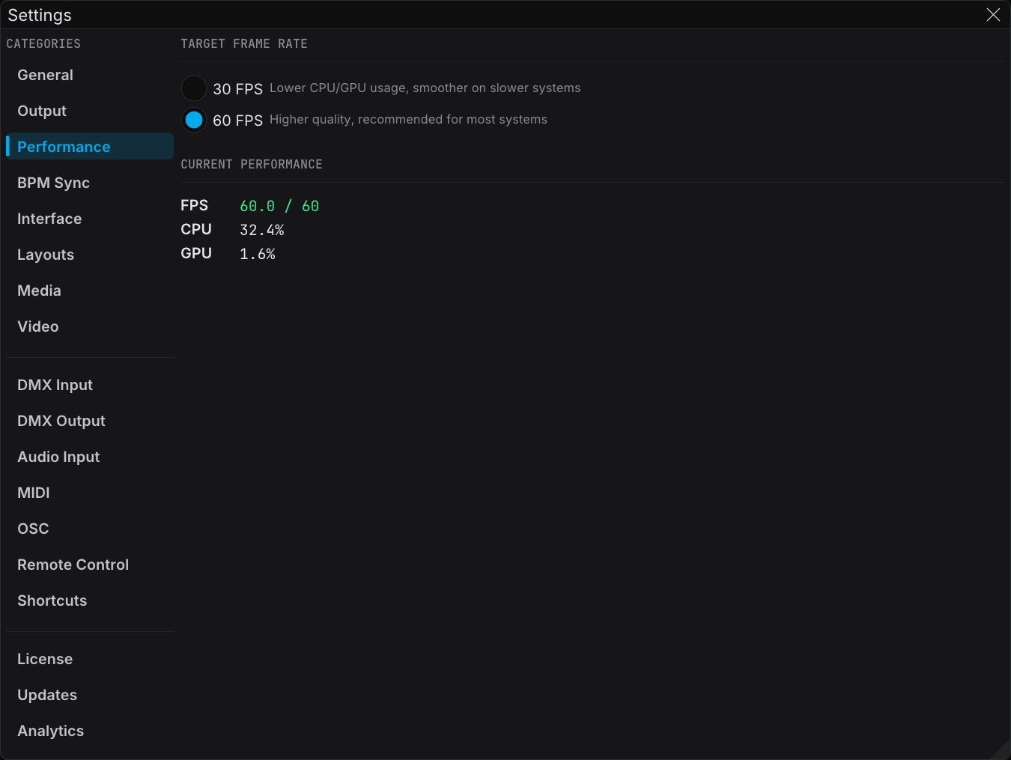Go to Updates settings
Viewport: 1011px width, 760px height.
[x=90, y=695]
